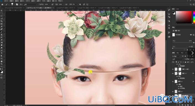Select the Zoom tool in toolbar

click(1, 64)
